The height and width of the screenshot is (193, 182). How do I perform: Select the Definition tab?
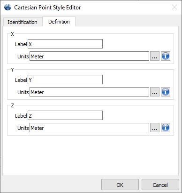[x=59, y=22]
